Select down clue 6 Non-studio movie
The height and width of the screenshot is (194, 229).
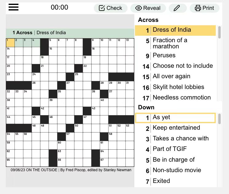[175, 170]
